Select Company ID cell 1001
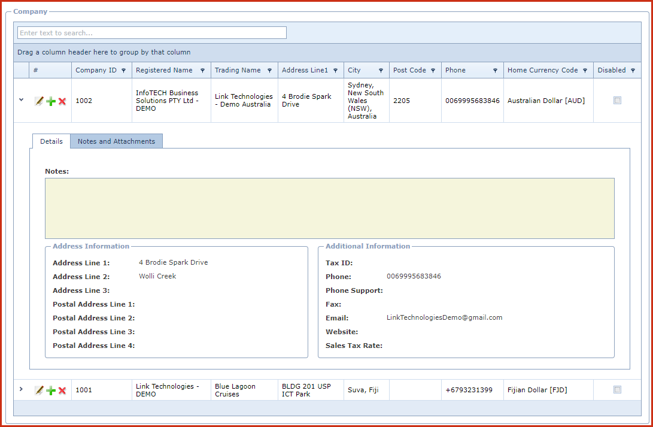 102,390
